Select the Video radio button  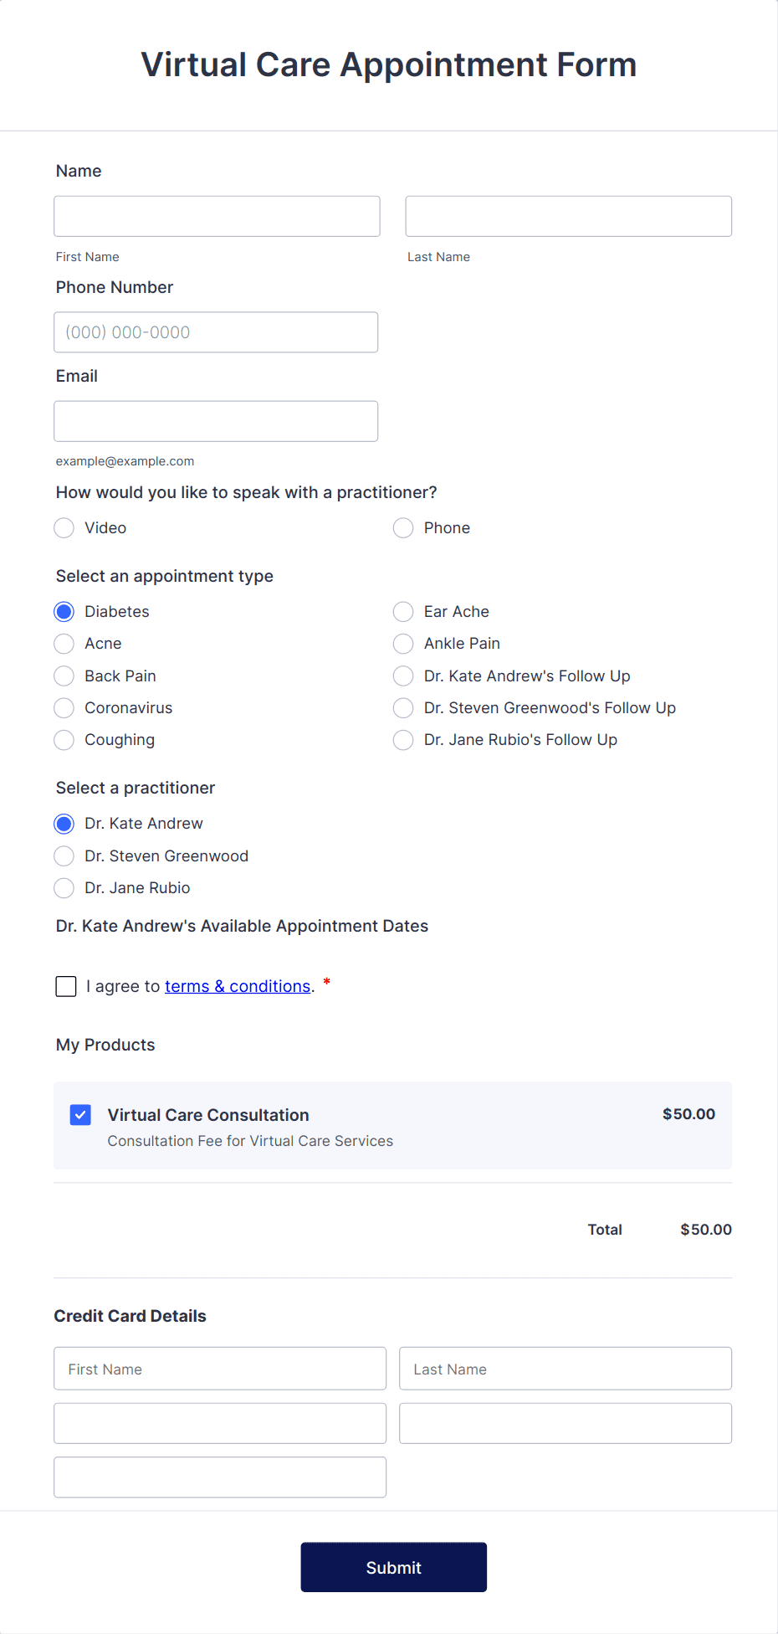tap(64, 527)
